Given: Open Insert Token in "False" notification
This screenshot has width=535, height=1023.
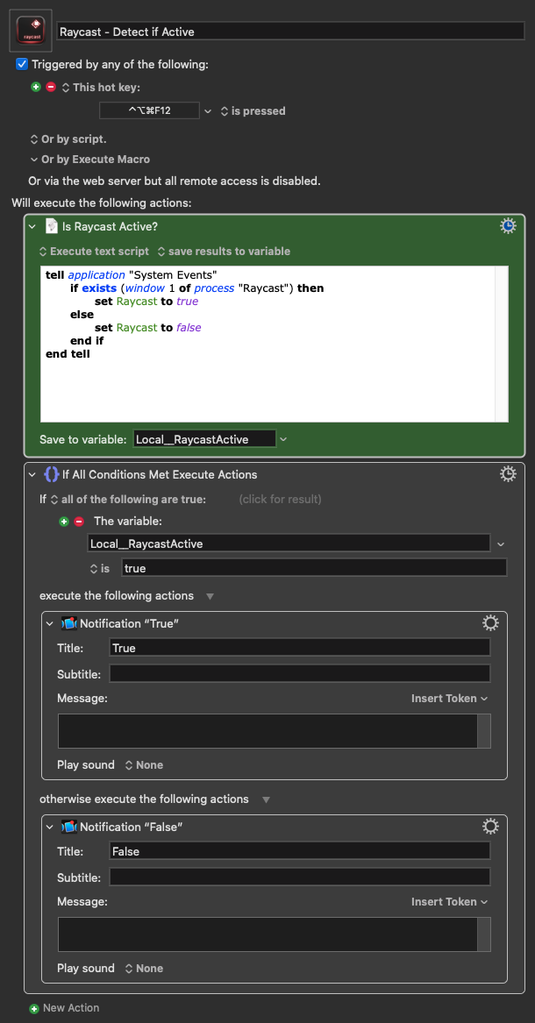Looking at the screenshot, I should 450,902.
